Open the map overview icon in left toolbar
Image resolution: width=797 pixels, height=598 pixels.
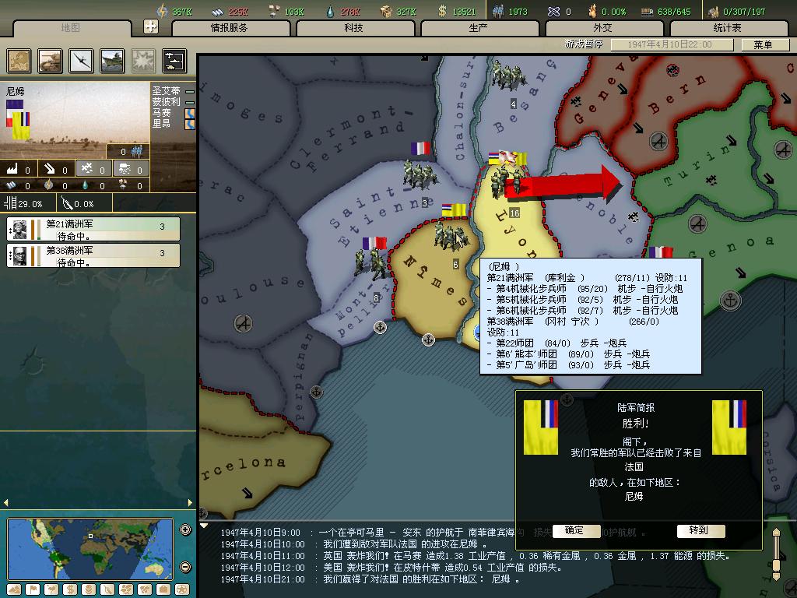point(19,61)
